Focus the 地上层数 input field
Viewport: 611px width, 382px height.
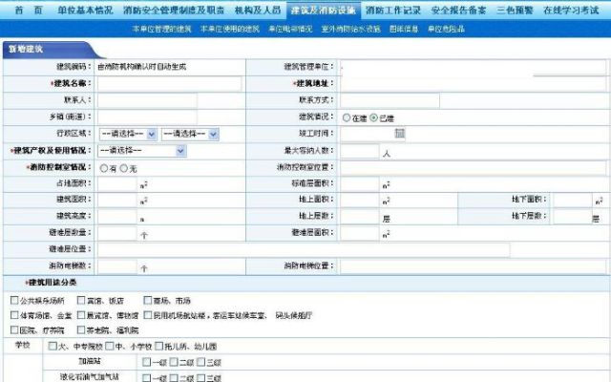[x=360, y=217]
